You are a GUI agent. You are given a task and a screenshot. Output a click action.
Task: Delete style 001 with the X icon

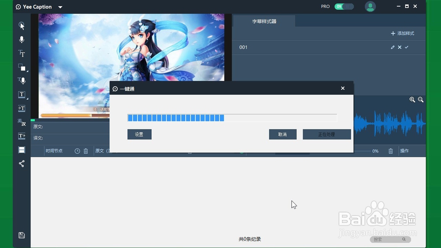click(x=400, y=47)
